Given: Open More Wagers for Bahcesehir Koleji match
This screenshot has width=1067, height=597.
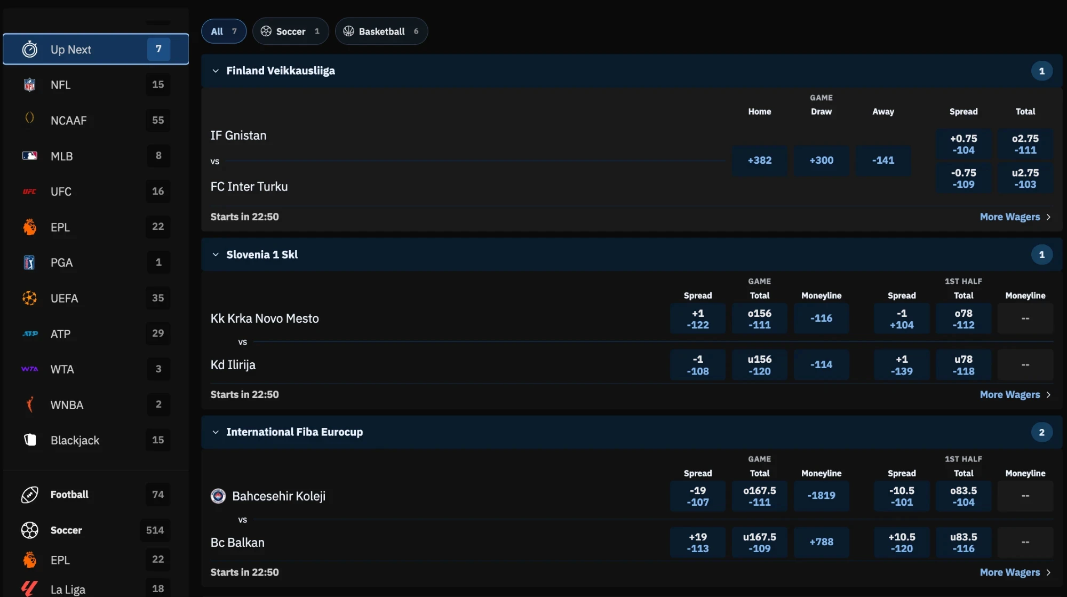Looking at the screenshot, I should [1015, 572].
